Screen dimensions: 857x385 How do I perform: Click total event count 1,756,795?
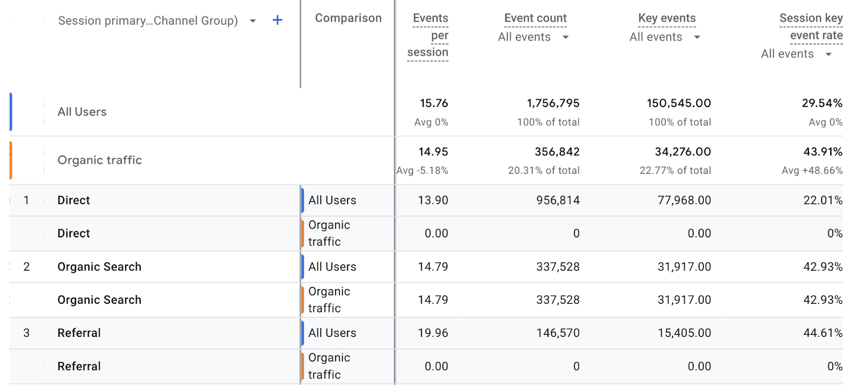coord(553,103)
